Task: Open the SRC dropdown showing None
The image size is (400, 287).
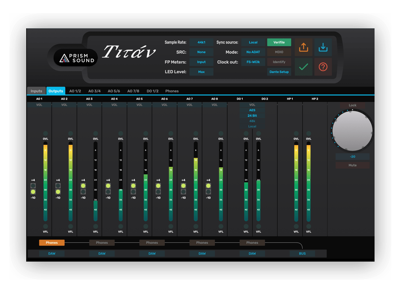Action: (x=201, y=52)
